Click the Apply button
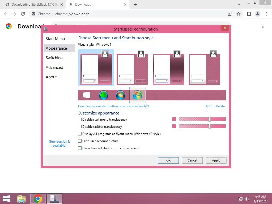Image resolution: width=272 pixels, height=204 pixels. [216, 160]
